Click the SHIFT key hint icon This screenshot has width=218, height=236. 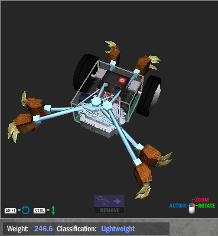tap(11, 211)
